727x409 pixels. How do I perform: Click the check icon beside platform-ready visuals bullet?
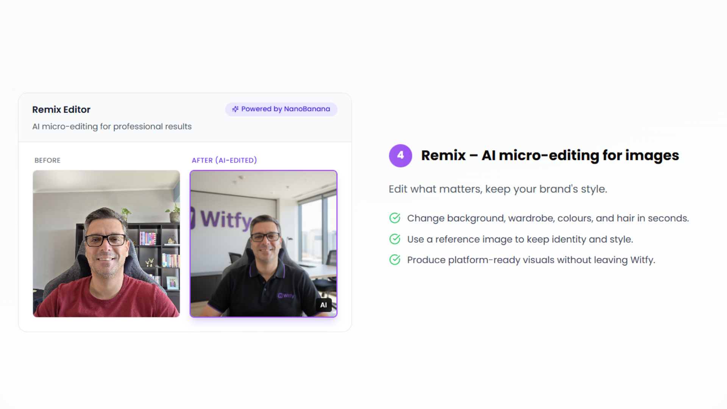395,260
